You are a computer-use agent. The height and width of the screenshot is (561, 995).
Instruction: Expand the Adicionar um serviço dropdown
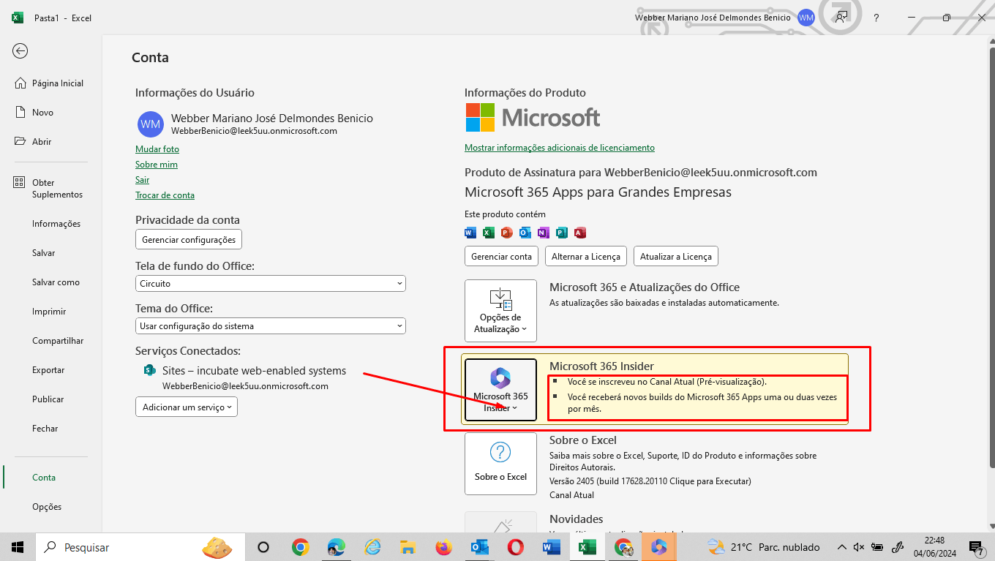pyautogui.click(x=187, y=407)
